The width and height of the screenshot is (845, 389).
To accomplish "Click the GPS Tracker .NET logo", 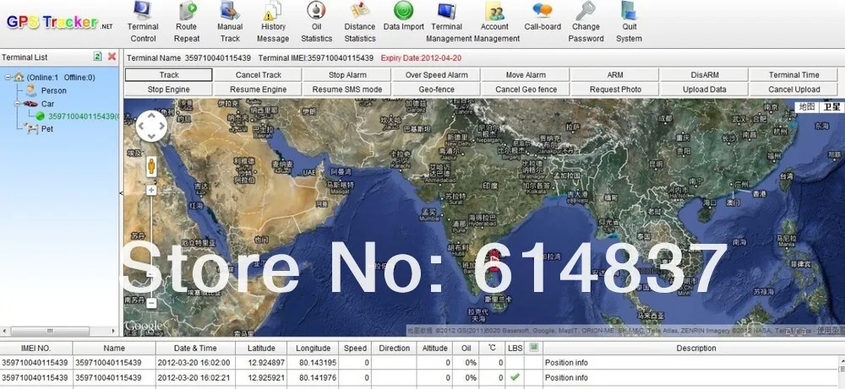I will point(59,22).
